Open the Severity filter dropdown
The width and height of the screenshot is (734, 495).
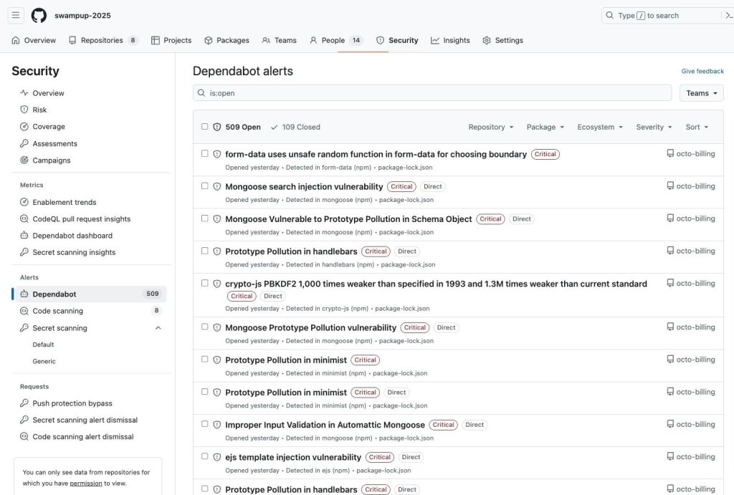point(653,126)
